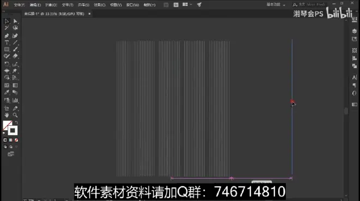Close the untitled document tab
The height and width of the screenshot is (201, 360).
tap(89, 14)
